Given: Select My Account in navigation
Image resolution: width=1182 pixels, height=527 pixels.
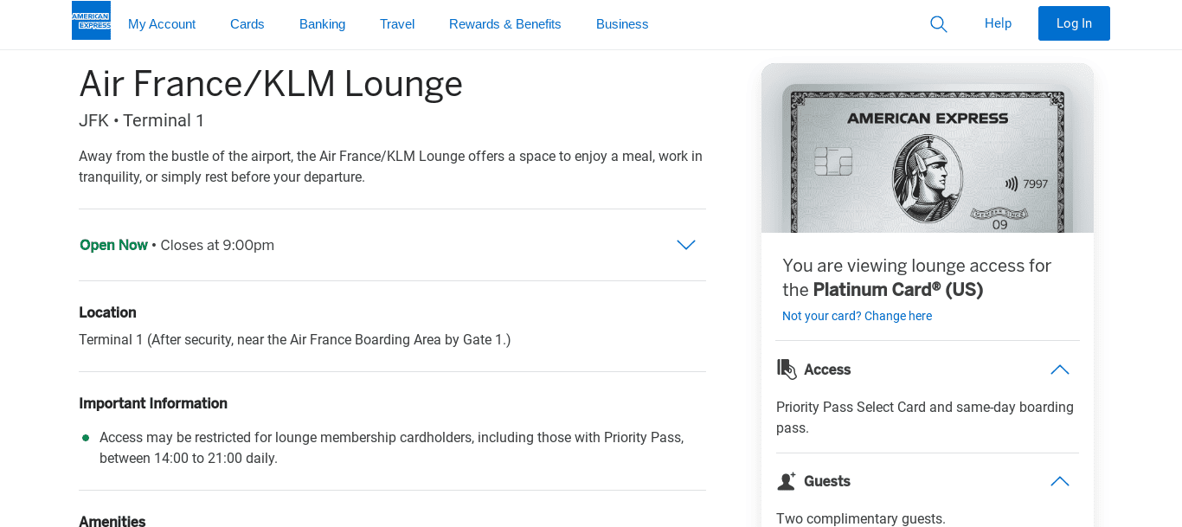Looking at the screenshot, I should pos(162,23).
